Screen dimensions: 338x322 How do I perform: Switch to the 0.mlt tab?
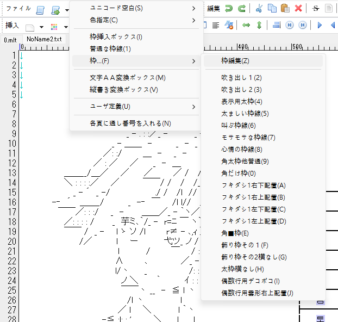(x=10, y=40)
